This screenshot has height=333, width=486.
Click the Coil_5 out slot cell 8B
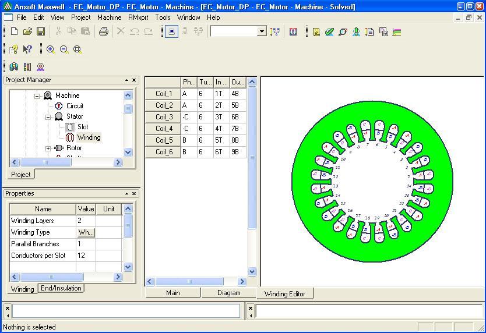(238, 140)
